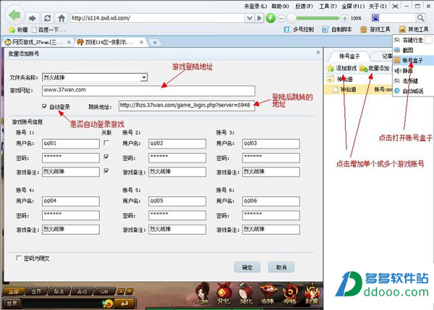Select 帐号盒子 in the tools menu
Viewport: 434px width, 310px height.
click(x=413, y=60)
